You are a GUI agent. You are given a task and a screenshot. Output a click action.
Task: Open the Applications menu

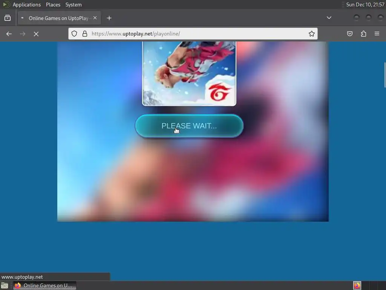click(x=27, y=5)
